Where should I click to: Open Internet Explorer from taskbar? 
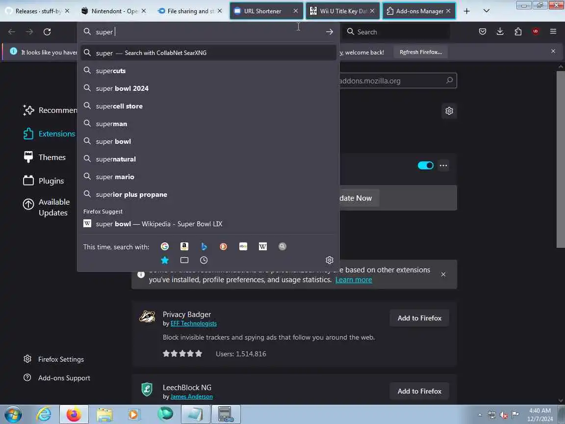pos(44,414)
